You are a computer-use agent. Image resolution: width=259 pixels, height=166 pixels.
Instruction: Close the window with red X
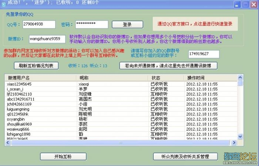pyautogui.click(x=254, y=4)
